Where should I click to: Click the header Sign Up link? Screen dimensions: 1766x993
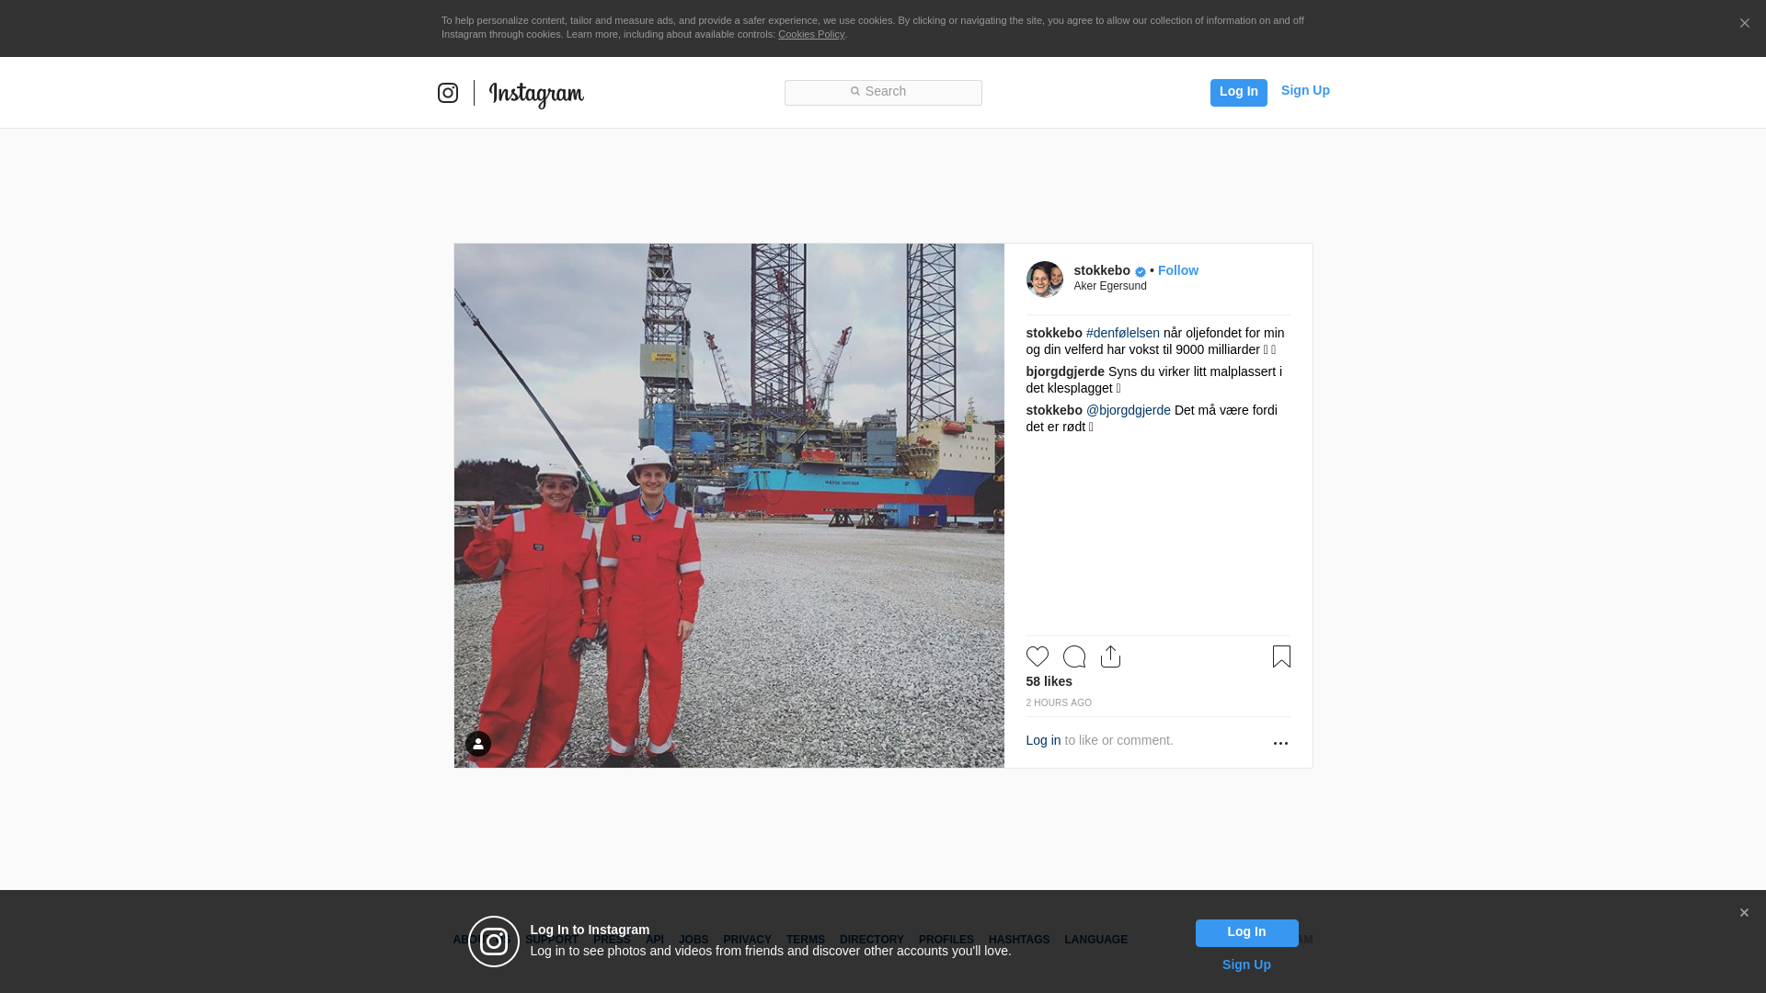tap(1305, 90)
